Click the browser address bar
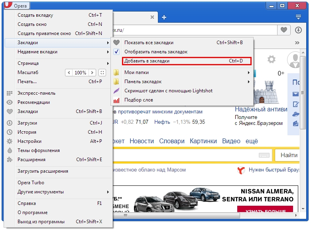The image size is (311, 230). (195, 30)
